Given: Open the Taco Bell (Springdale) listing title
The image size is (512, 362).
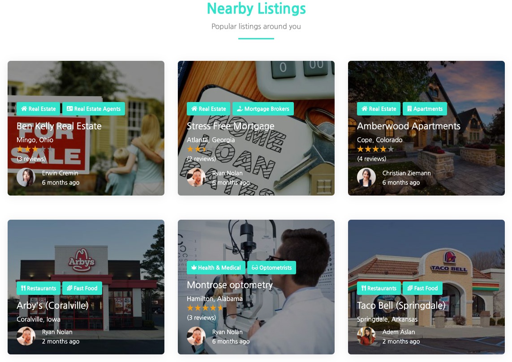Looking at the screenshot, I should click(401, 306).
